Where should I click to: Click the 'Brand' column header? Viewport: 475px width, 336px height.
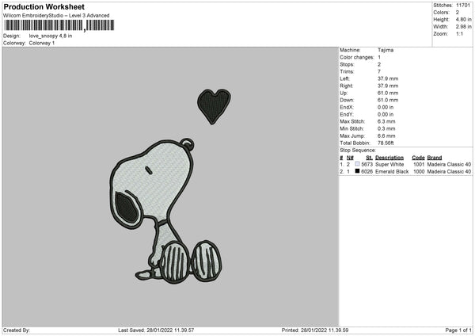[x=435, y=158]
